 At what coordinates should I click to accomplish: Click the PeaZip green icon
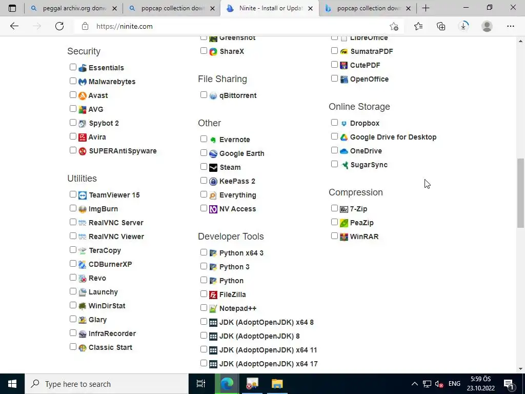tap(344, 223)
